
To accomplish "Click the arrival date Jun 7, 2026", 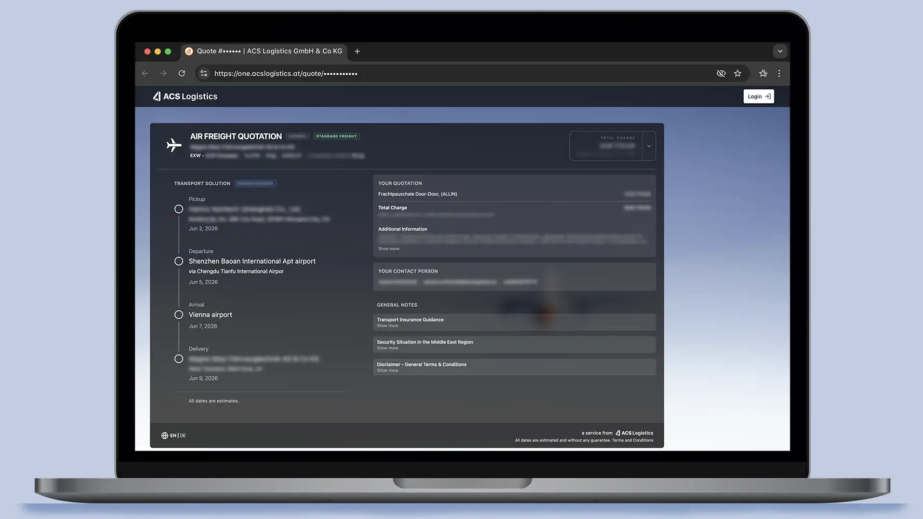I will (203, 326).
